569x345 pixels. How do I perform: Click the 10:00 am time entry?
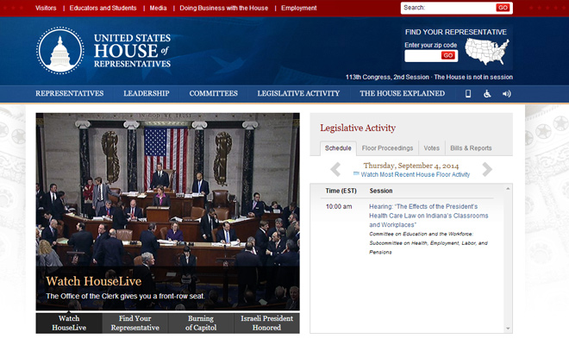point(339,207)
